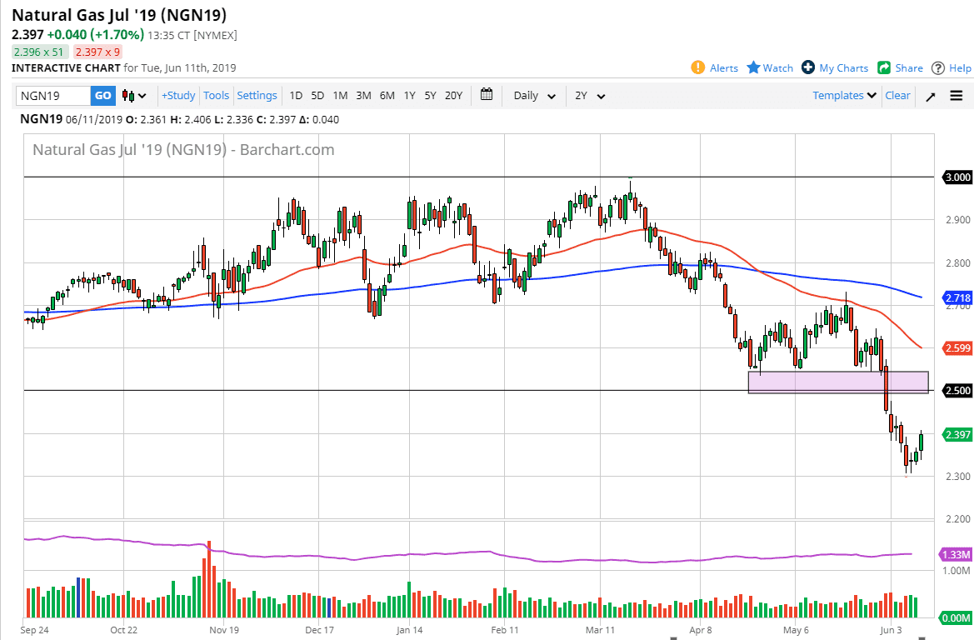This screenshot has height=640, width=979.
Task: Expand the 2Y period dropdown
Action: (x=590, y=96)
